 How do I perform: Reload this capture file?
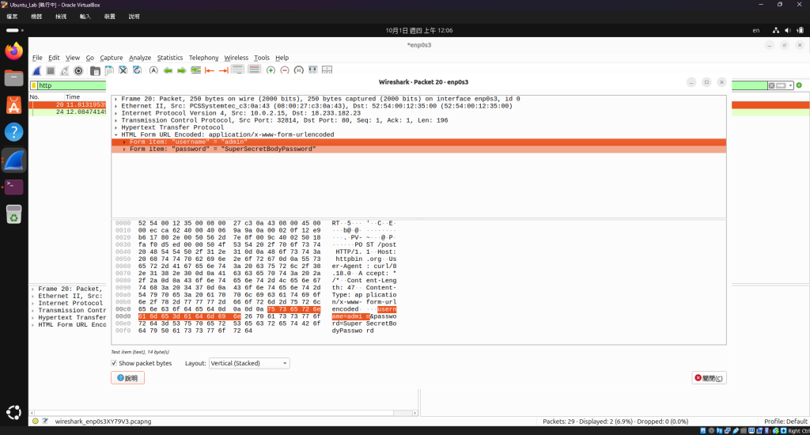137,70
